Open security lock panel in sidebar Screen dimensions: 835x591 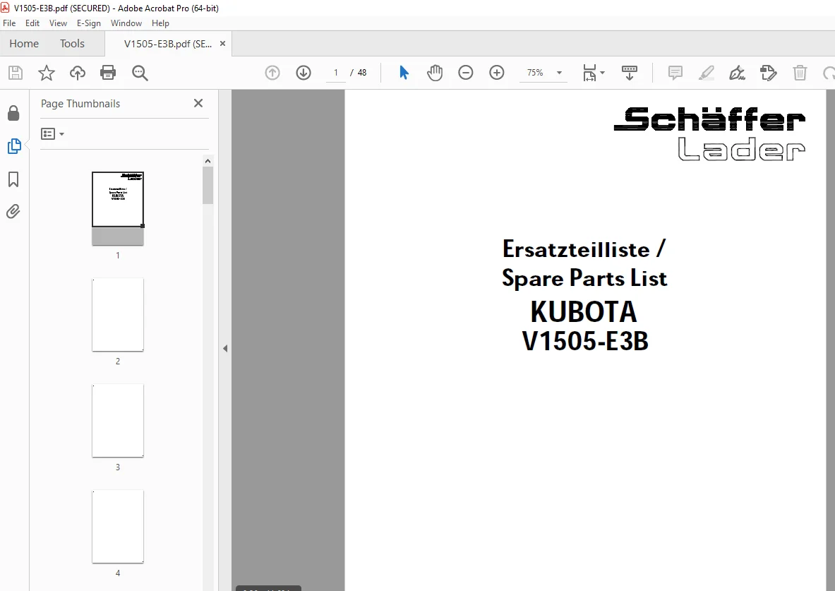coord(13,113)
